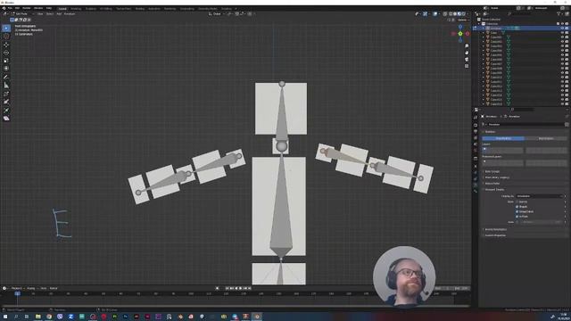
Task: Open the Select menu in the viewport header
Action: pos(50,14)
